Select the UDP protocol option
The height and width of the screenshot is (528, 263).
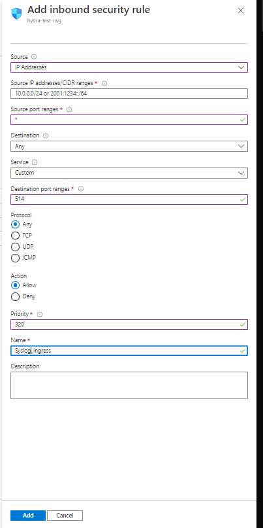coord(16,247)
